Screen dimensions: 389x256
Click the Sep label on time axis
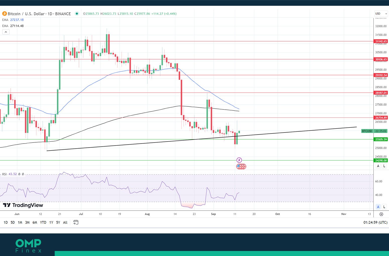[213, 214]
